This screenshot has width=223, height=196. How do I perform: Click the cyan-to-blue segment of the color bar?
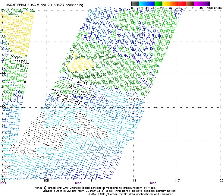(147, 4)
